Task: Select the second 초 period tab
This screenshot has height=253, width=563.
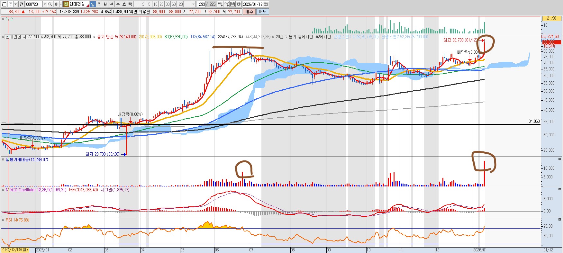Action: click(124, 4)
